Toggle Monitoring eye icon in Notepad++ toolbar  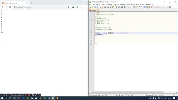click(x=157, y=7)
